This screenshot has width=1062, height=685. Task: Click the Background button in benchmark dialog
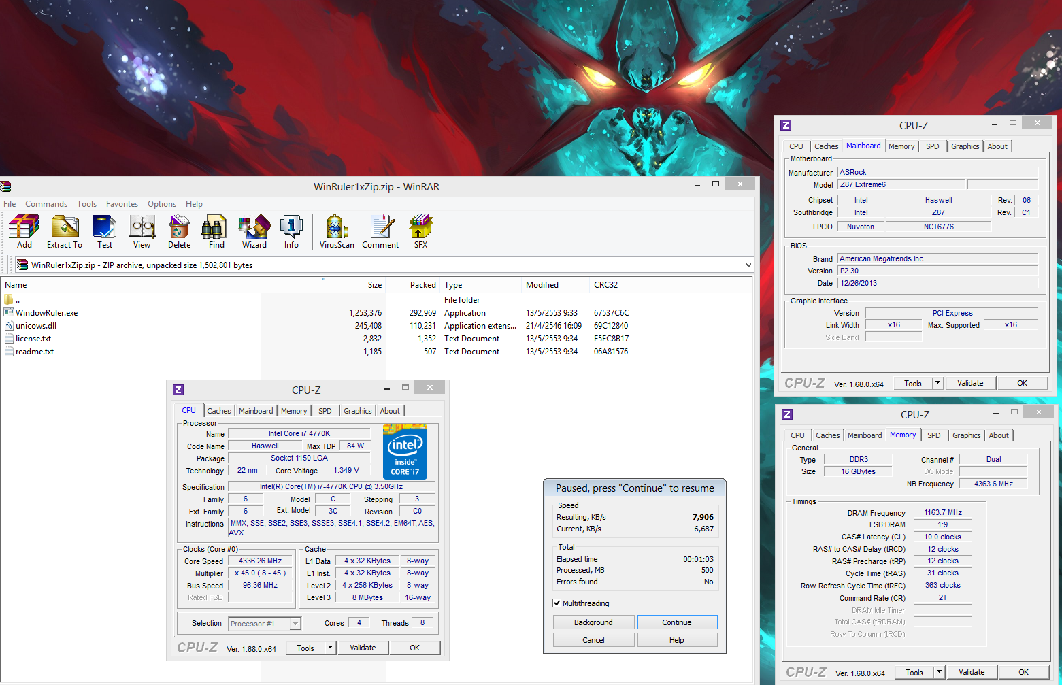coord(593,622)
